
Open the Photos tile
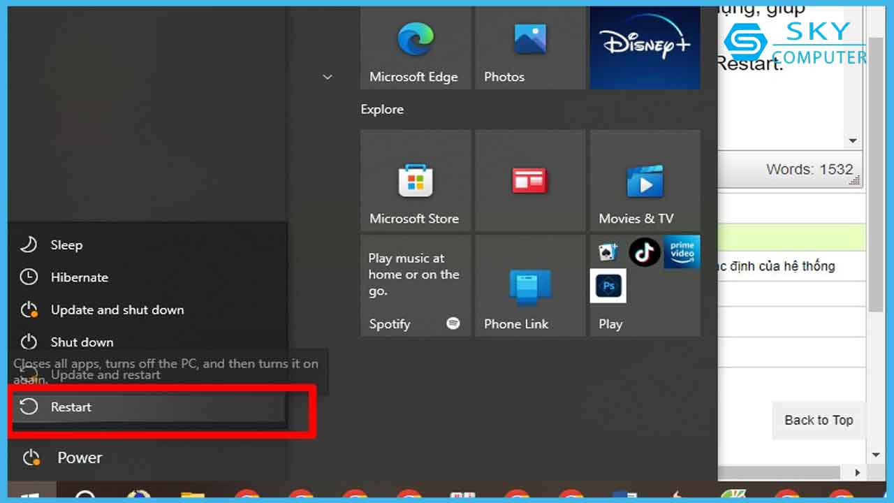point(530,48)
